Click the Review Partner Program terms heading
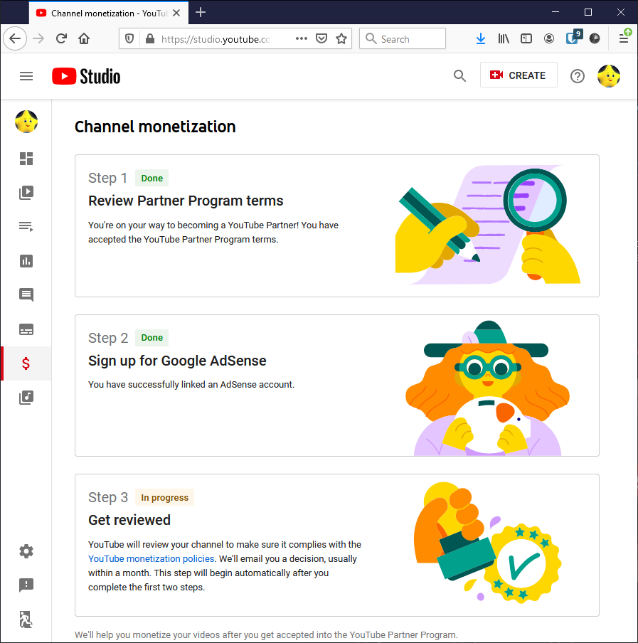Viewport: 638px width, 643px height. pos(186,201)
